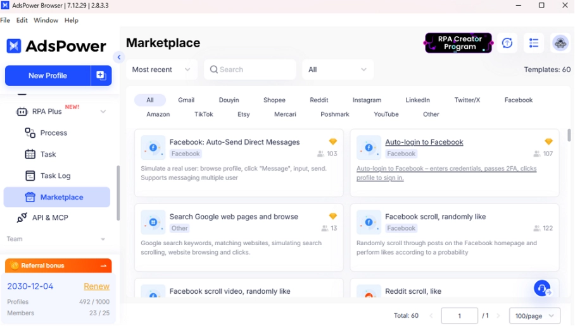This screenshot has width=575, height=326.
Task: Click the Task Log icon
Action: [30, 176]
